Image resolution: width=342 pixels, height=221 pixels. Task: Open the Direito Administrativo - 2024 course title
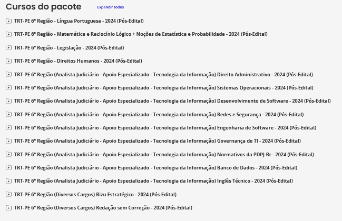click(163, 75)
